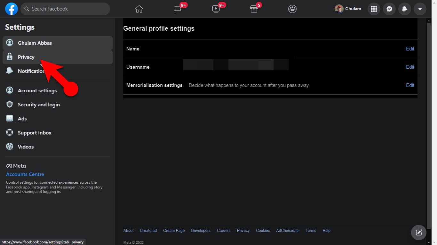The width and height of the screenshot is (437, 245).
Task: Open the Accounts Centre link
Action: click(x=25, y=174)
